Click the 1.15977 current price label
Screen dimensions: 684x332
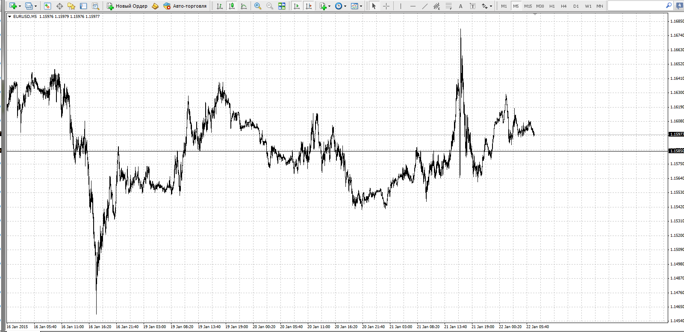pos(676,134)
